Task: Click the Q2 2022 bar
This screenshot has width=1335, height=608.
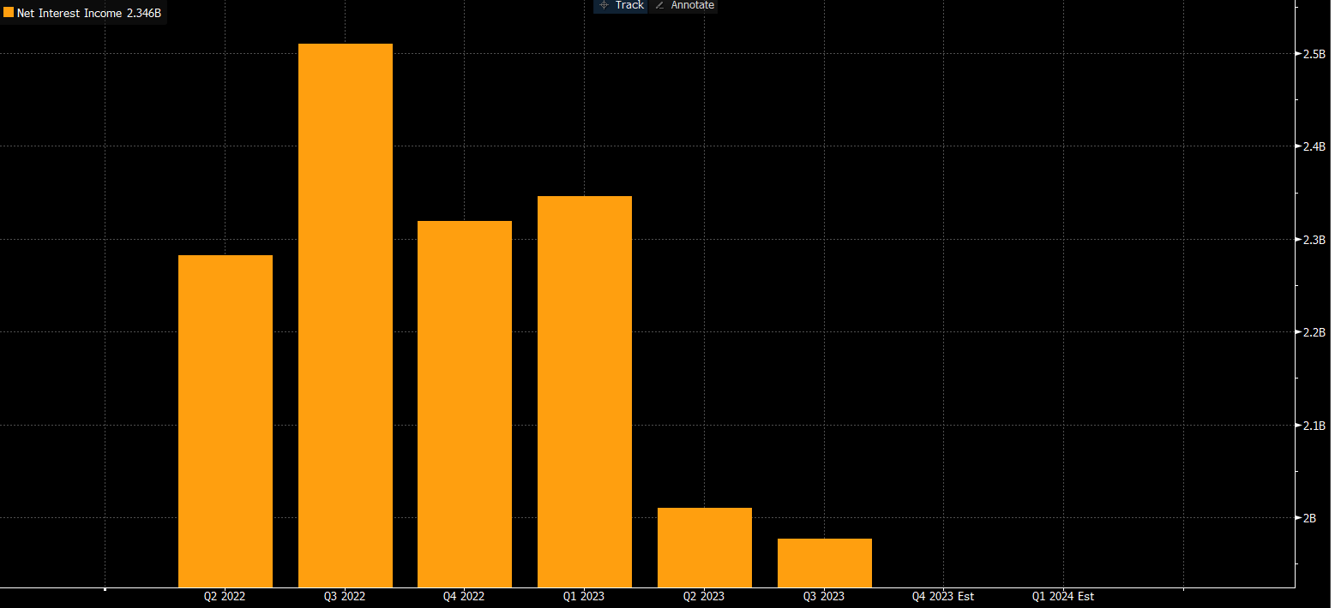Action: click(226, 421)
